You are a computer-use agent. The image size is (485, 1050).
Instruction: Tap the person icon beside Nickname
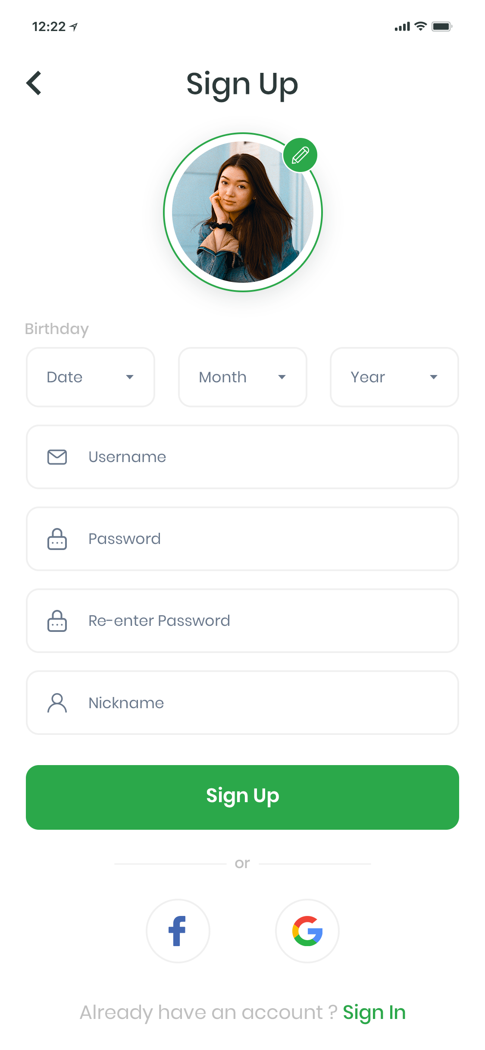pyautogui.click(x=57, y=703)
